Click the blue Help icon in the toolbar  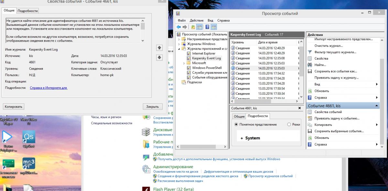coord(207,27)
